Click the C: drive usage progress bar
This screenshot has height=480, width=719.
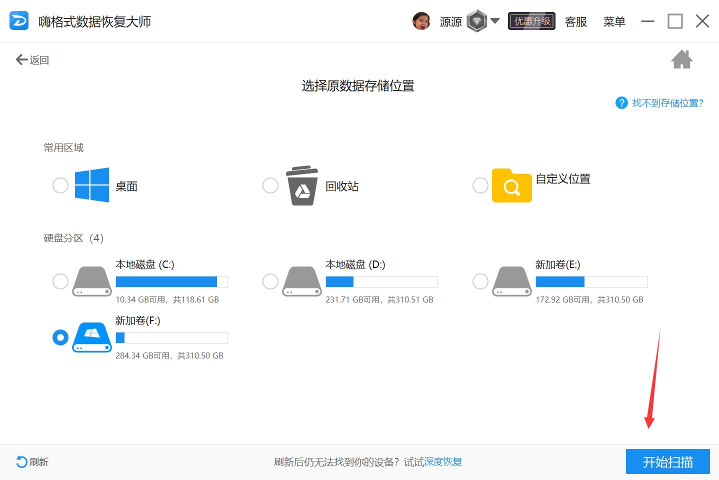pos(171,281)
